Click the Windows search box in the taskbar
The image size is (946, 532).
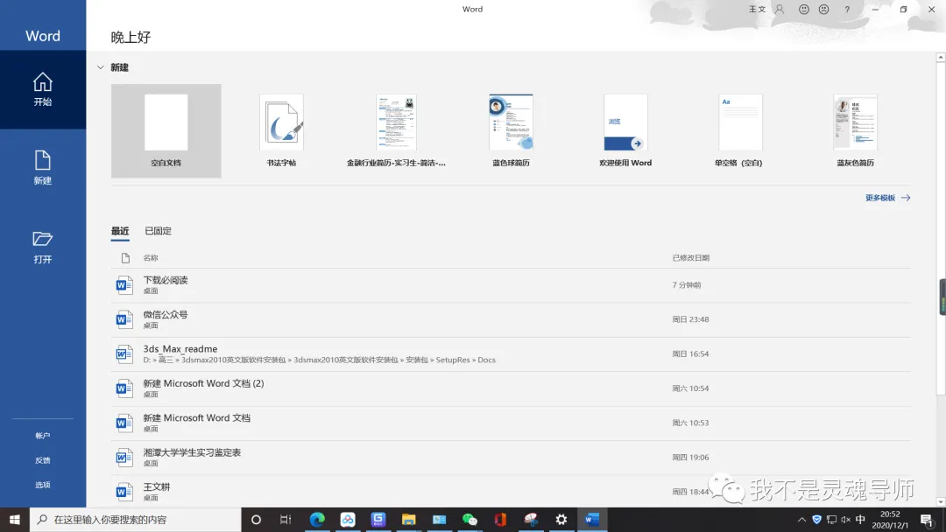tap(136, 520)
